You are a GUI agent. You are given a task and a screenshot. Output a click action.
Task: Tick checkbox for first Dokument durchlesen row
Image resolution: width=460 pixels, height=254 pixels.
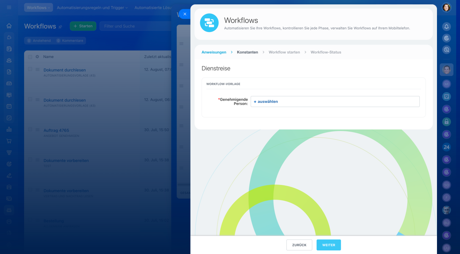pos(30,69)
